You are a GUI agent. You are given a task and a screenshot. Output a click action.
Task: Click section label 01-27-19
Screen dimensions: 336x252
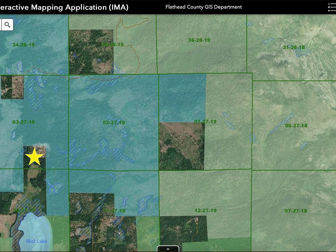click(x=205, y=122)
